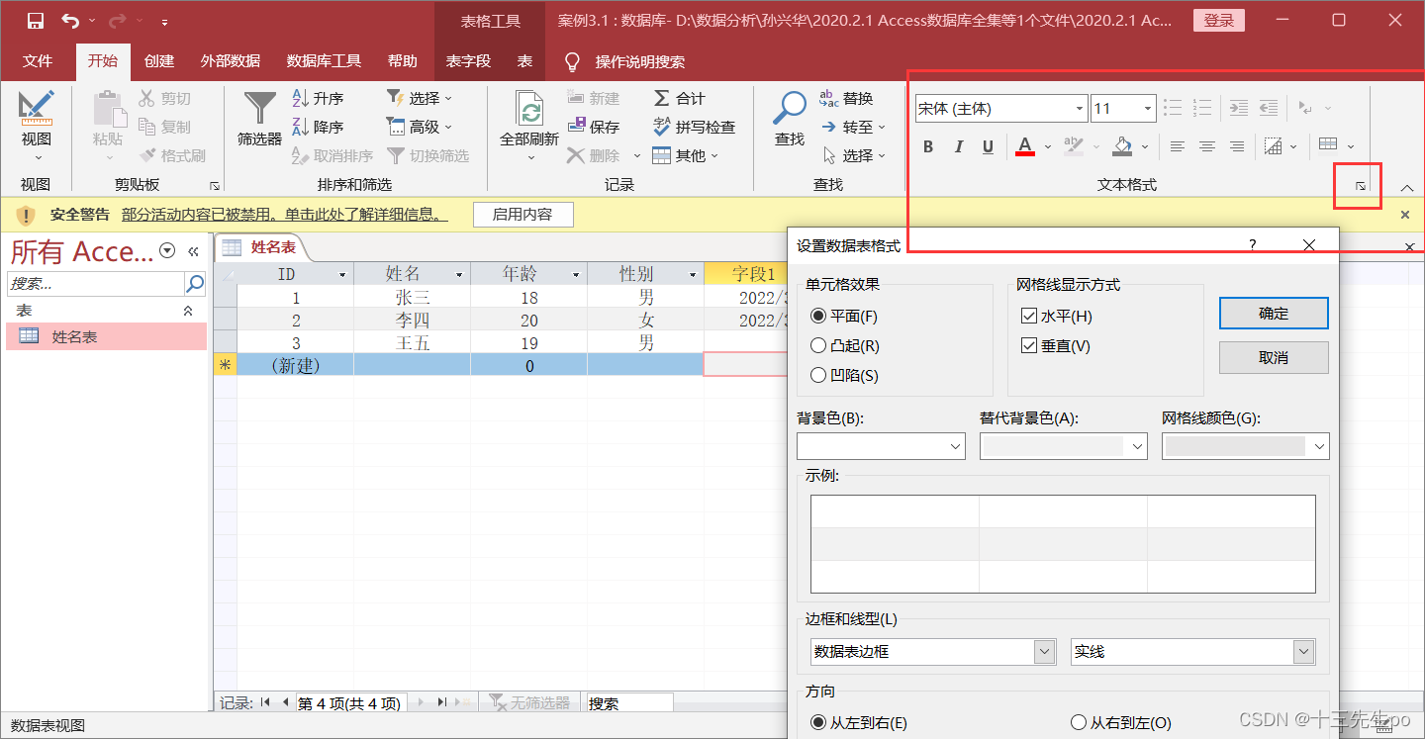
Task: Apply font color with red A icon
Action: [1025, 146]
